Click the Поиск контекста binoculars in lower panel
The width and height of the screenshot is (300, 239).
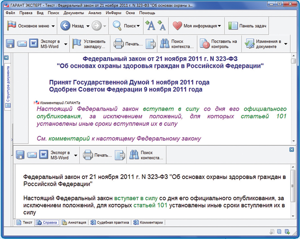(x=134, y=155)
